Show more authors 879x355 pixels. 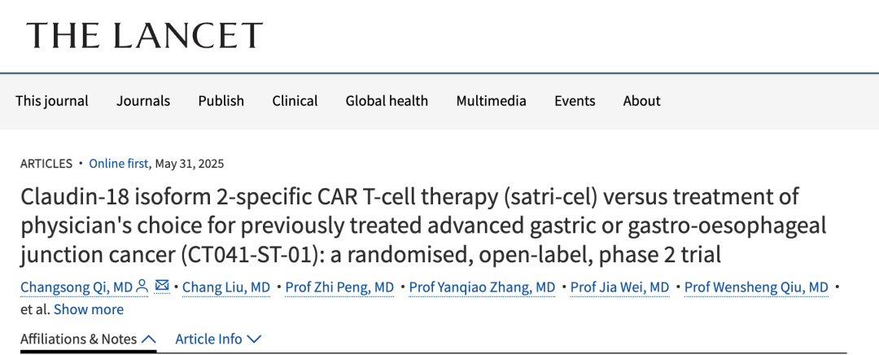point(89,309)
